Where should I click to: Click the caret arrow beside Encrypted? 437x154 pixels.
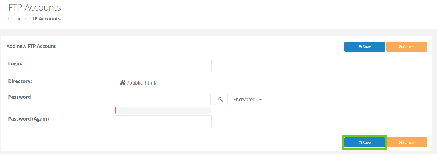pyautogui.click(x=260, y=100)
